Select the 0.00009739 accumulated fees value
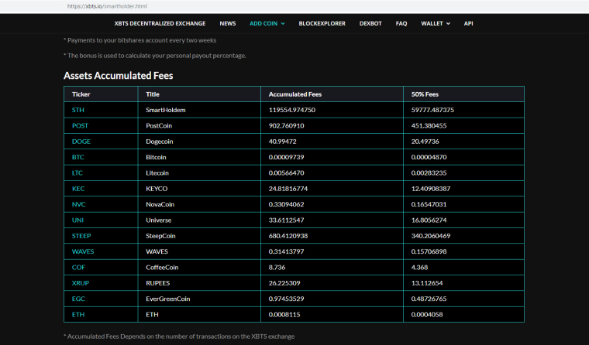589x345 pixels. click(x=286, y=157)
